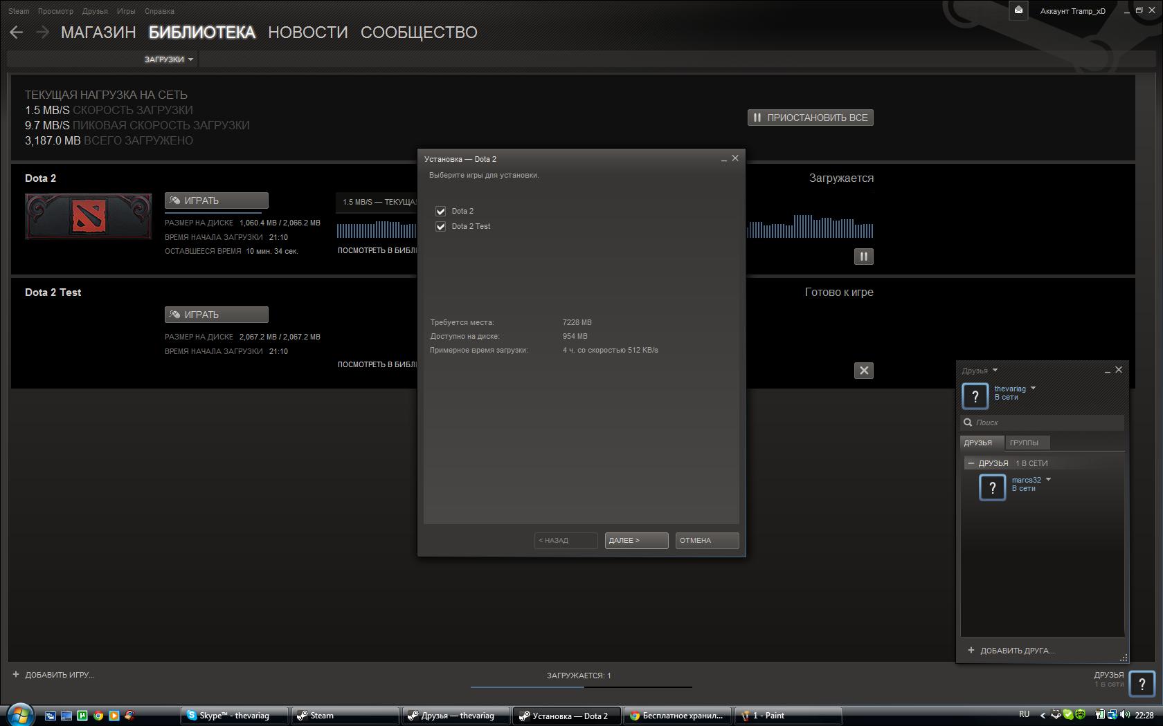Screen dimensions: 1163x726
Task: Open the volume icon in system tray
Action: (1125, 715)
